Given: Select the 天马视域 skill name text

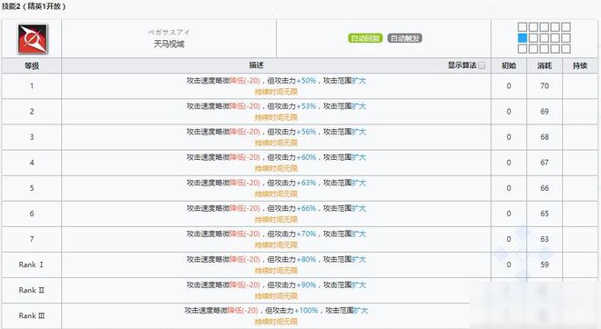Looking at the screenshot, I should tap(168, 45).
